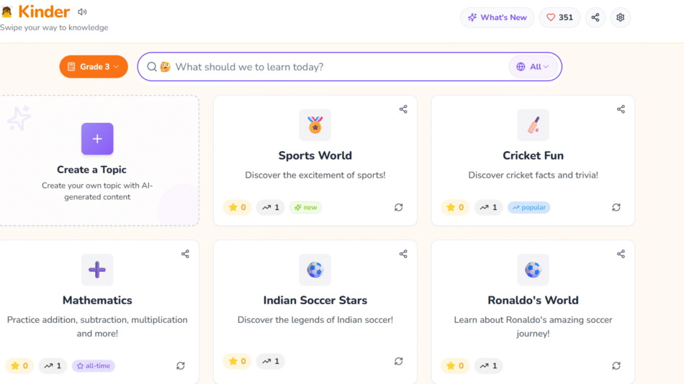Share the Ronaldo's World topic card
The image size is (684, 384).
(x=621, y=254)
